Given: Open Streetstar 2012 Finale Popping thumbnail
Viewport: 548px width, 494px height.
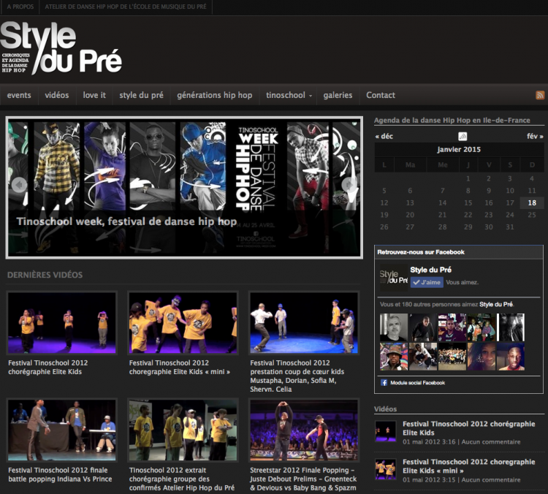Looking at the screenshot, I should click(304, 430).
